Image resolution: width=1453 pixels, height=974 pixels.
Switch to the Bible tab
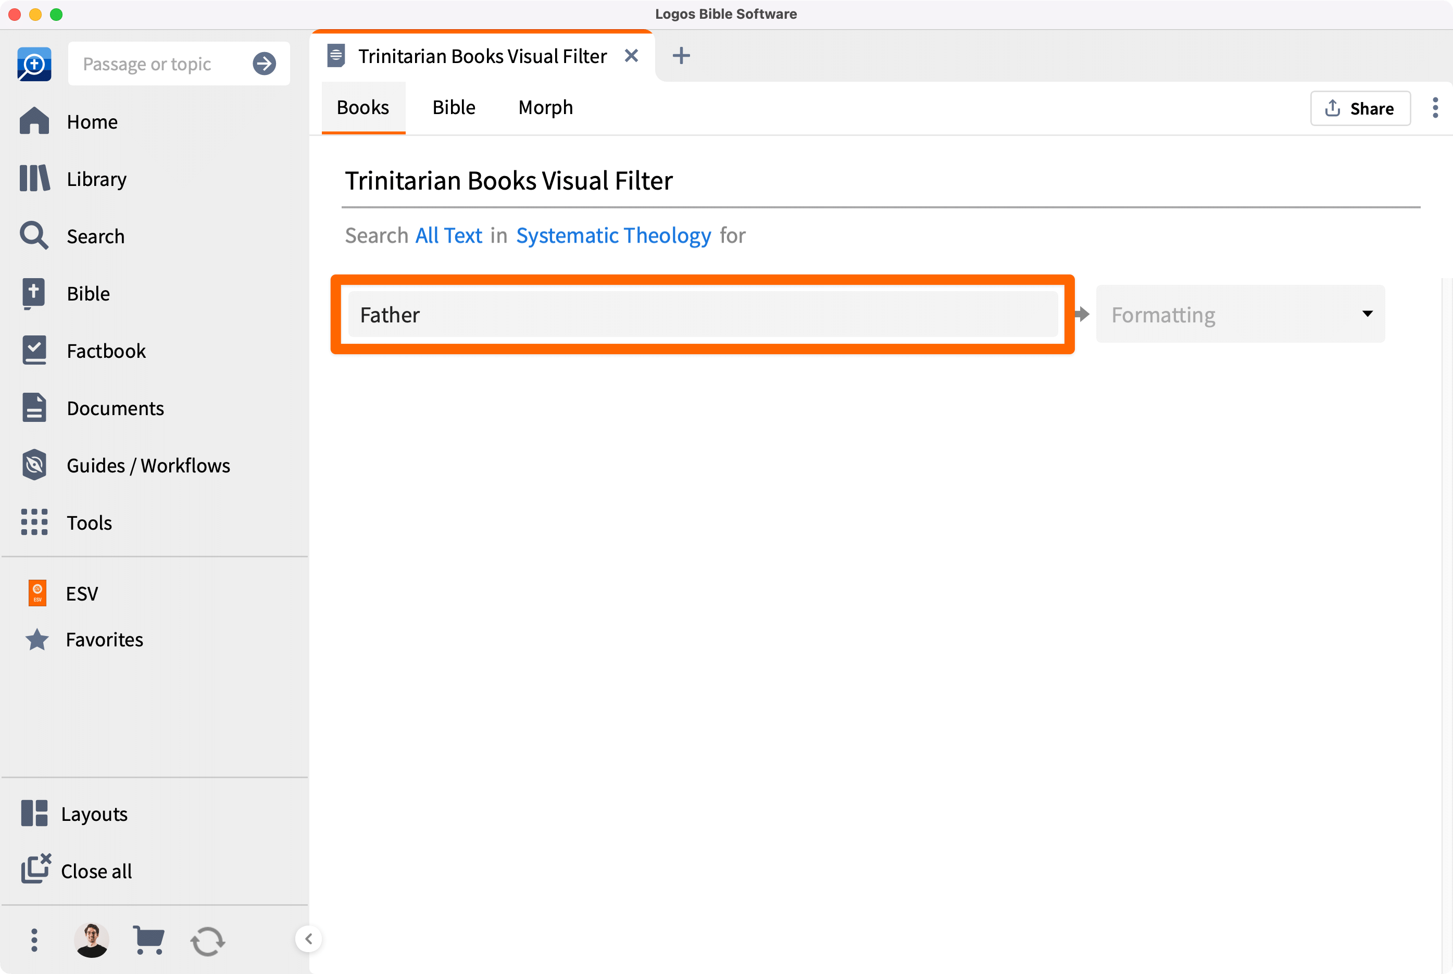click(454, 107)
